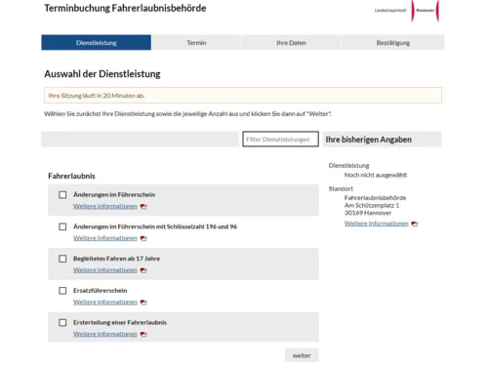The height and width of the screenshot is (366, 488).
Task: Click the Änderungen im Führerschein label
Action: click(114, 194)
